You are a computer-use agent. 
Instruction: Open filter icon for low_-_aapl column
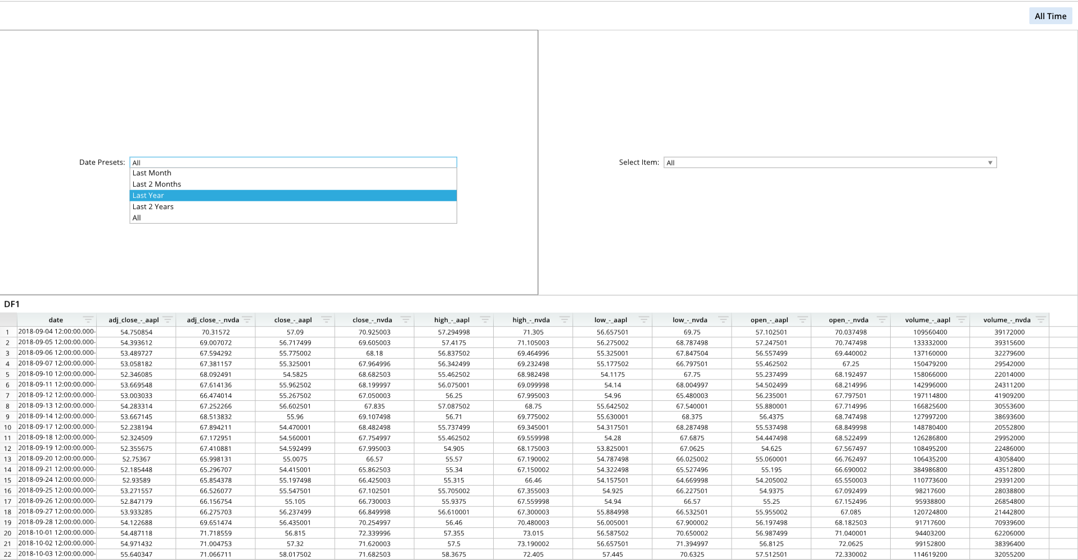click(643, 320)
